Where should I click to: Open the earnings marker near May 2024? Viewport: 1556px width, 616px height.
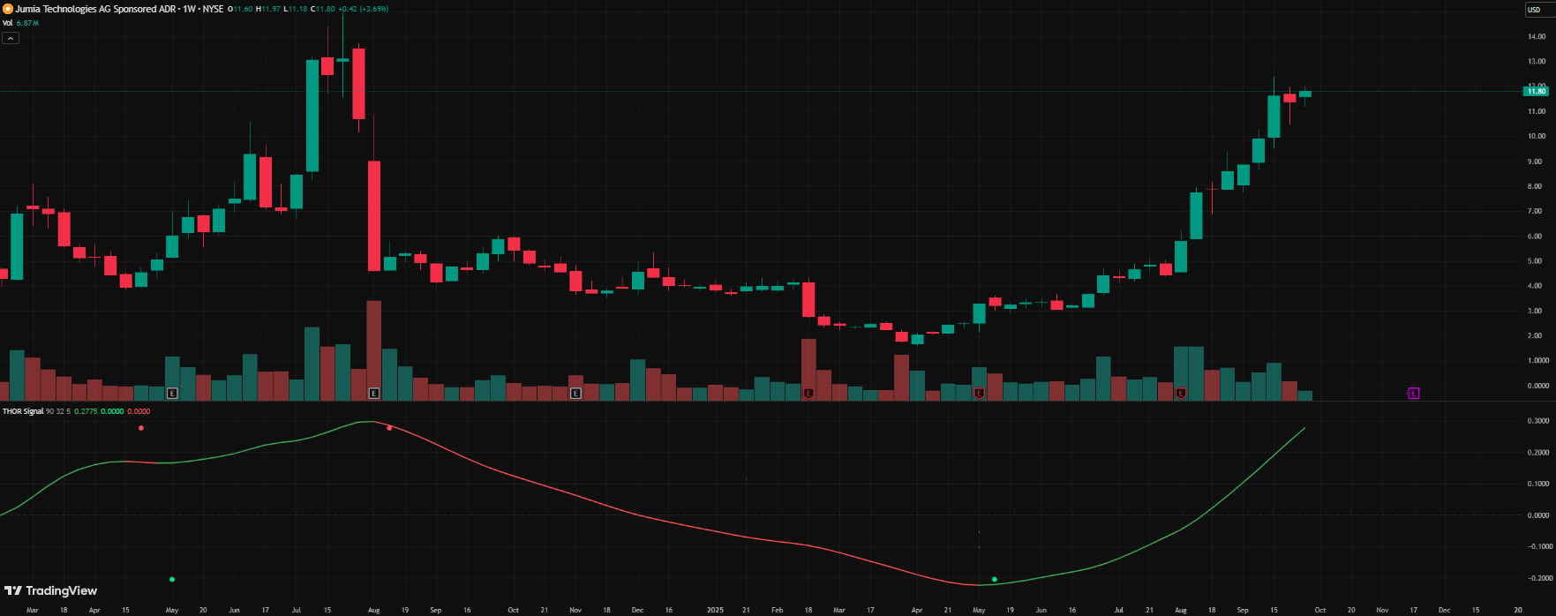coord(172,394)
